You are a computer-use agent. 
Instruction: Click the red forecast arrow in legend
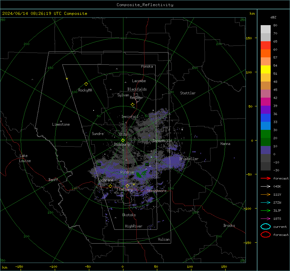[266, 178]
